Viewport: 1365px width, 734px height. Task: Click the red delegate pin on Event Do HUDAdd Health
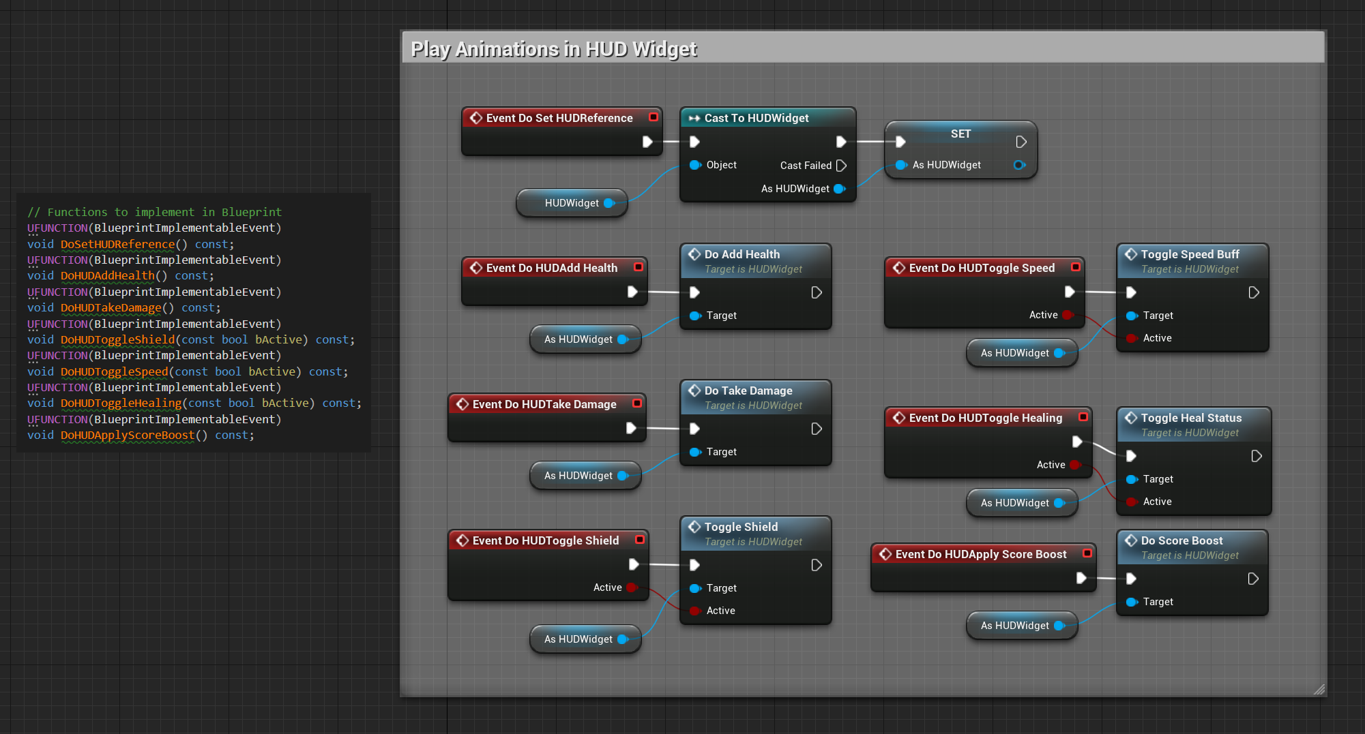pyautogui.click(x=639, y=267)
